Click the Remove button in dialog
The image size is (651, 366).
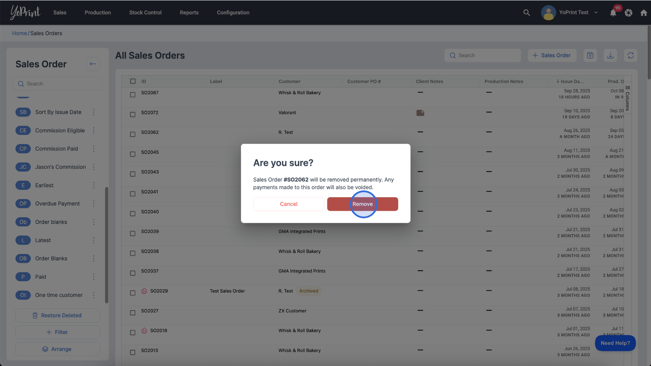click(x=362, y=204)
